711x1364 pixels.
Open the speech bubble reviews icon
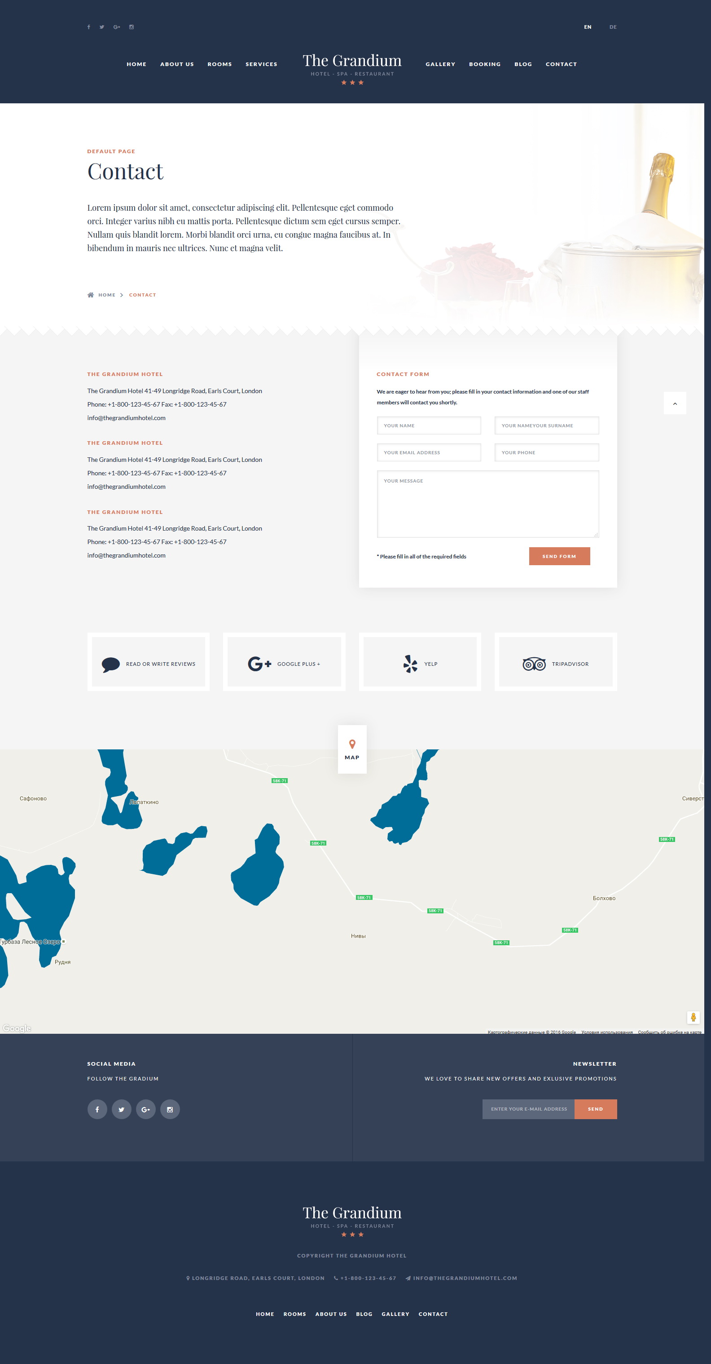[x=110, y=664]
